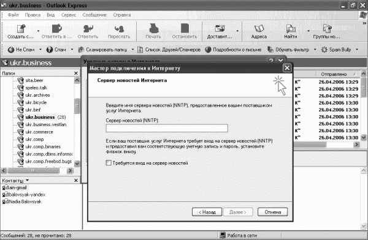Click the Stop (Остановить) toolbar icon
368x240 pixels.
185,28
